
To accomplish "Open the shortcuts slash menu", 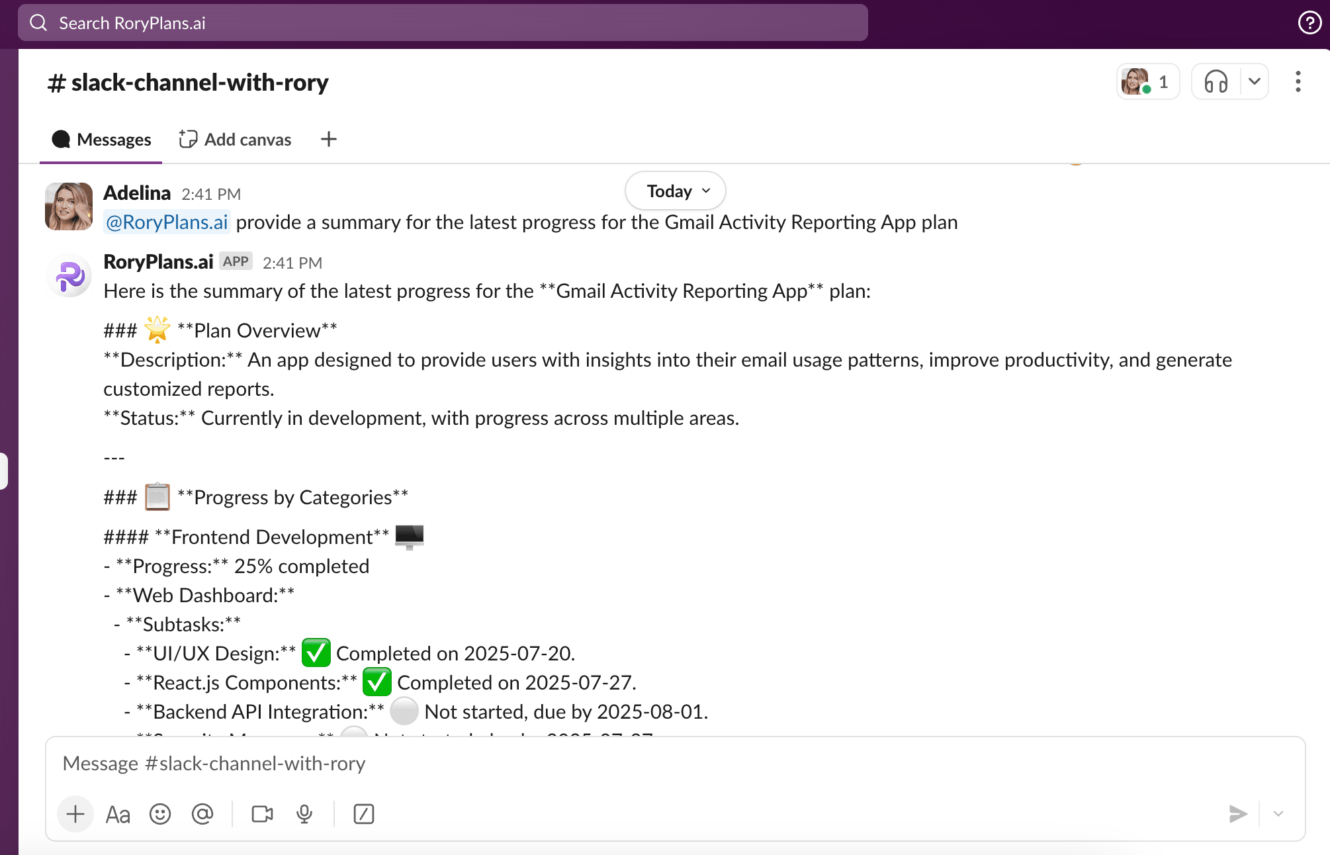I will [363, 814].
